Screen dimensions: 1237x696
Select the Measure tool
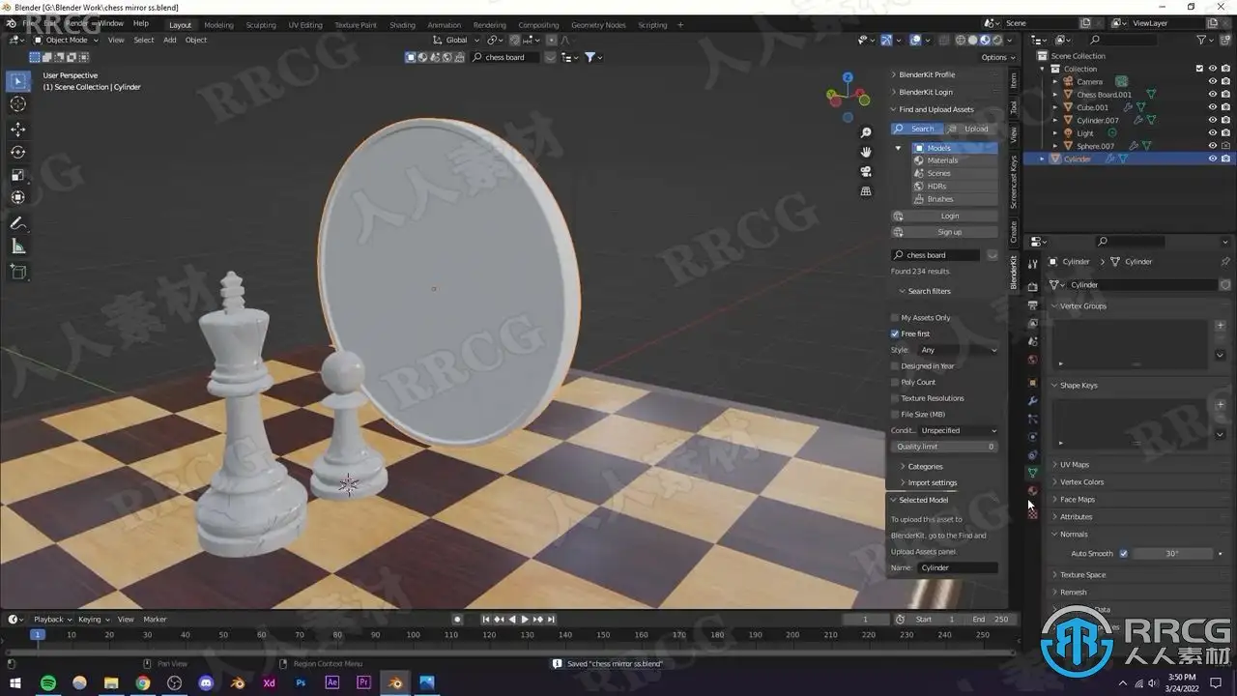pos(18,246)
